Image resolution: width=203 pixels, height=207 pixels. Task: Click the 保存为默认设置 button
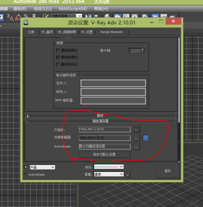click(x=105, y=155)
